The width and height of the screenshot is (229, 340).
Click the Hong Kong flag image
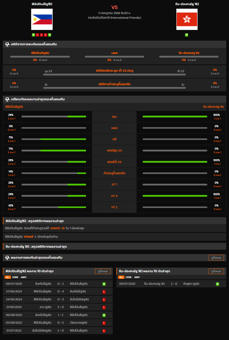pos(187,19)
